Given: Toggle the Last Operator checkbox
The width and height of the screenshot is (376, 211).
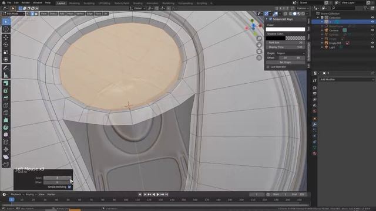Looking at the screenshot, I should (268, 67).
